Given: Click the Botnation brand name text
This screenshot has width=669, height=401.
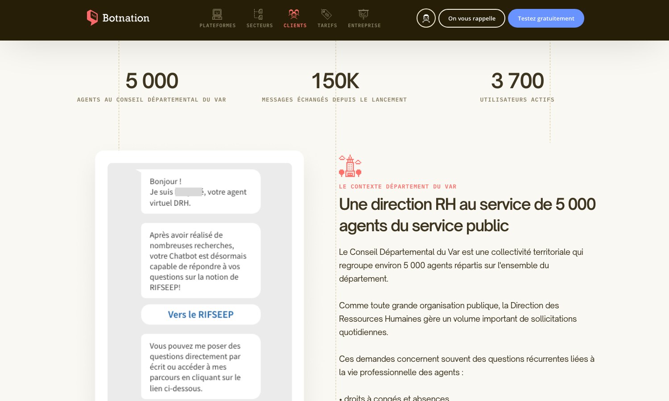Looking at the screenshot, I should [126, 18].
